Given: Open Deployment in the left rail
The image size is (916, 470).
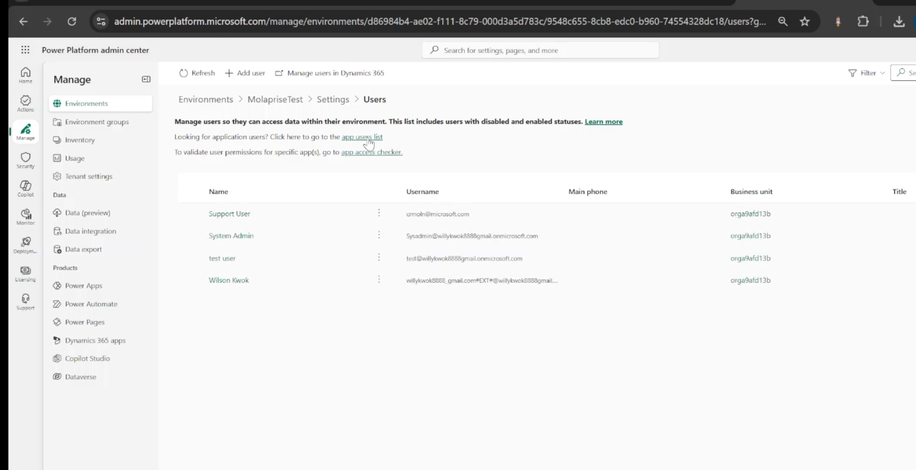Looking at the screenshot, I should (x=26, y=245).
